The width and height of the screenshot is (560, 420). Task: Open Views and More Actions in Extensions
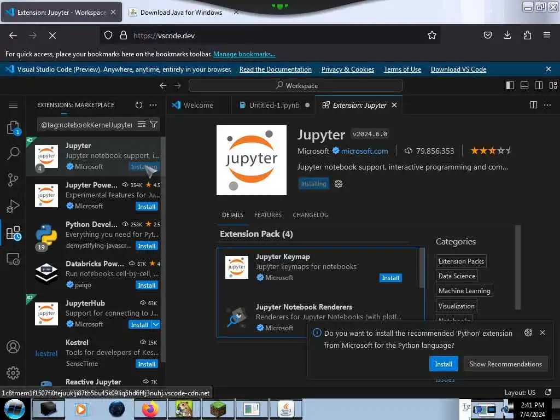point(153,105)
